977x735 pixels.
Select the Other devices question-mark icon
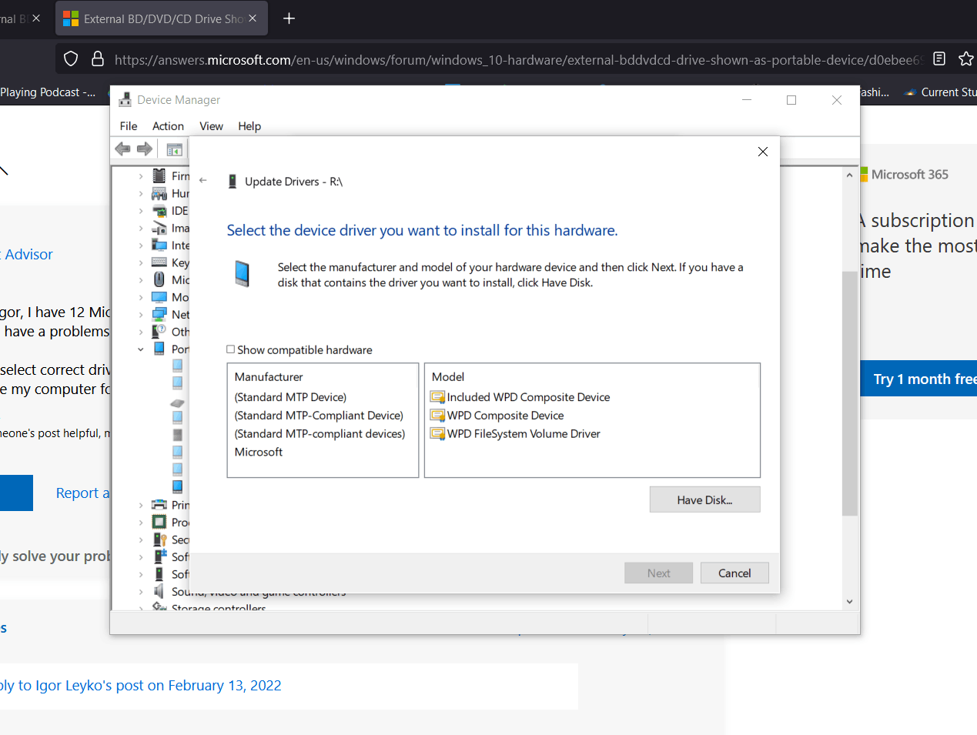point(159,332)
